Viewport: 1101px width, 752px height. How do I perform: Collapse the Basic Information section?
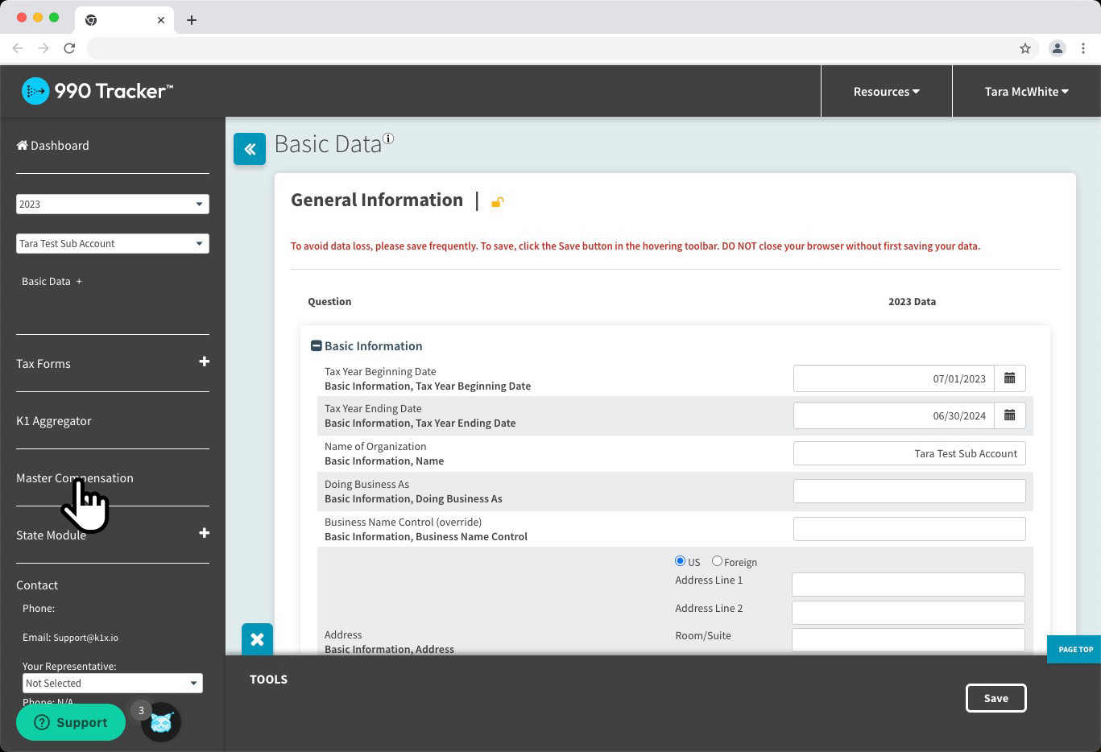click(x=317, y=346)
